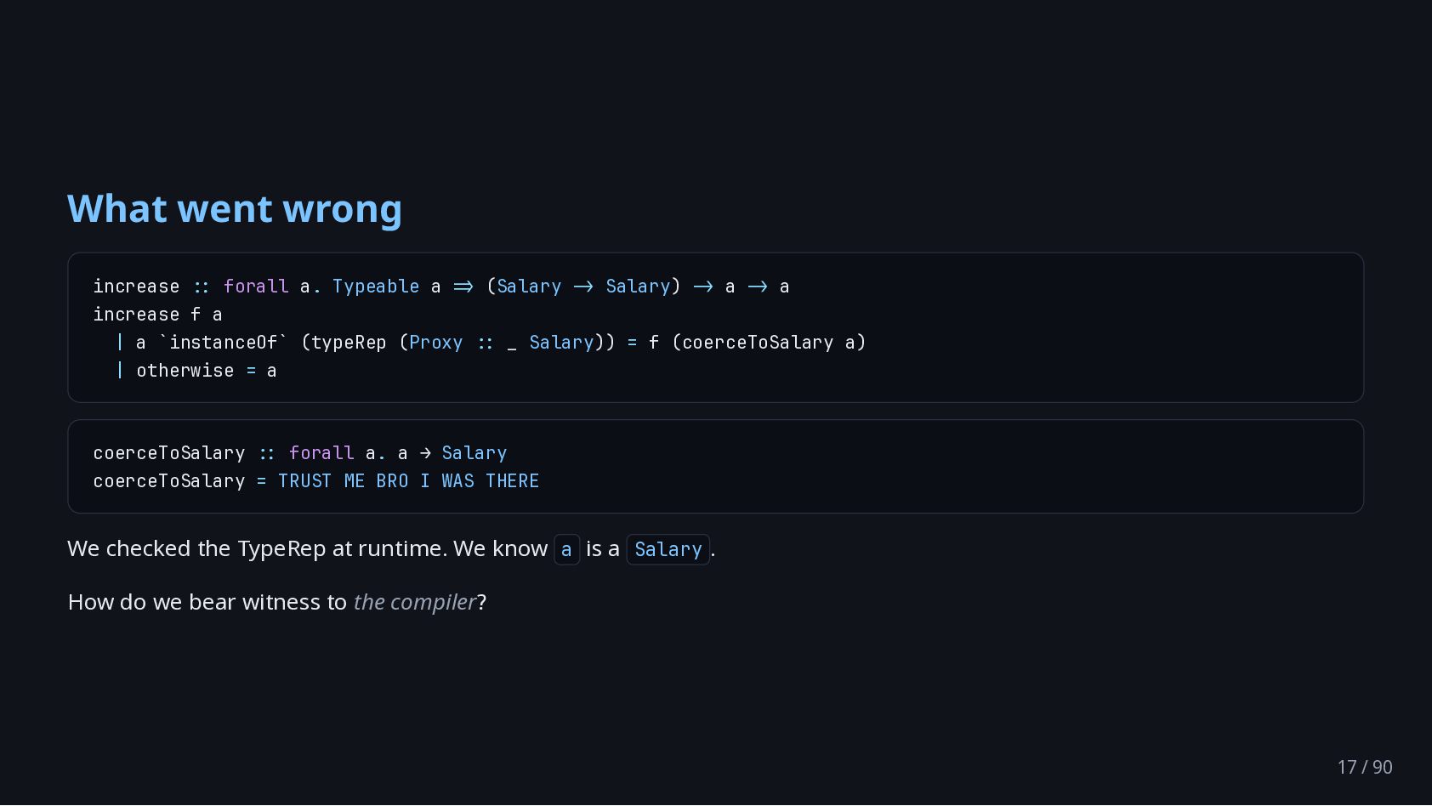This screenshot has width=1432, height=806.
Task: Click the "increase f a" definition line
Action: pos(158,315)
